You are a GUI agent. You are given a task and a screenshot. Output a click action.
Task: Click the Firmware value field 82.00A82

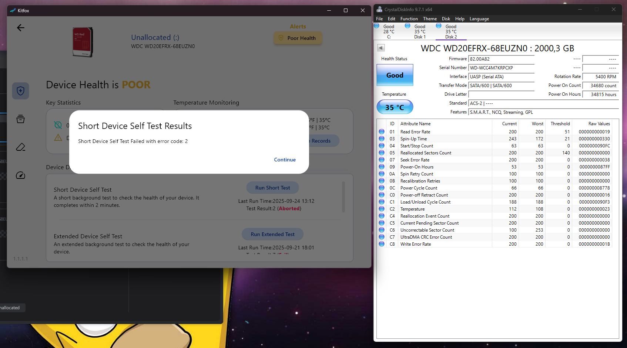[502, 59]
